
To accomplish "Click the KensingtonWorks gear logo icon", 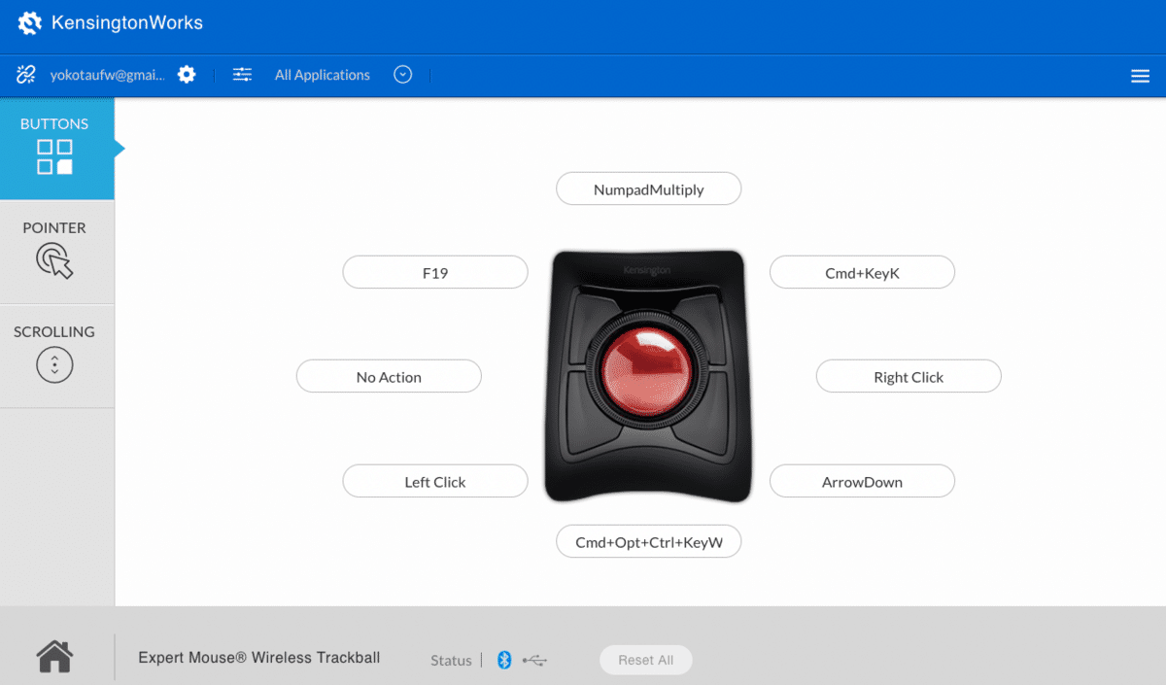I will 30,22.
